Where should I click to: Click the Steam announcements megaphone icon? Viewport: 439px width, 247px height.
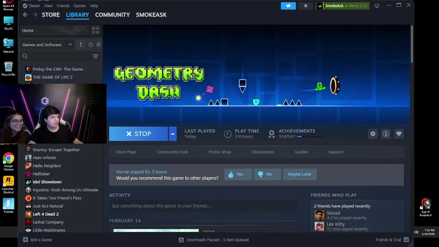click(x=288, y=6)
